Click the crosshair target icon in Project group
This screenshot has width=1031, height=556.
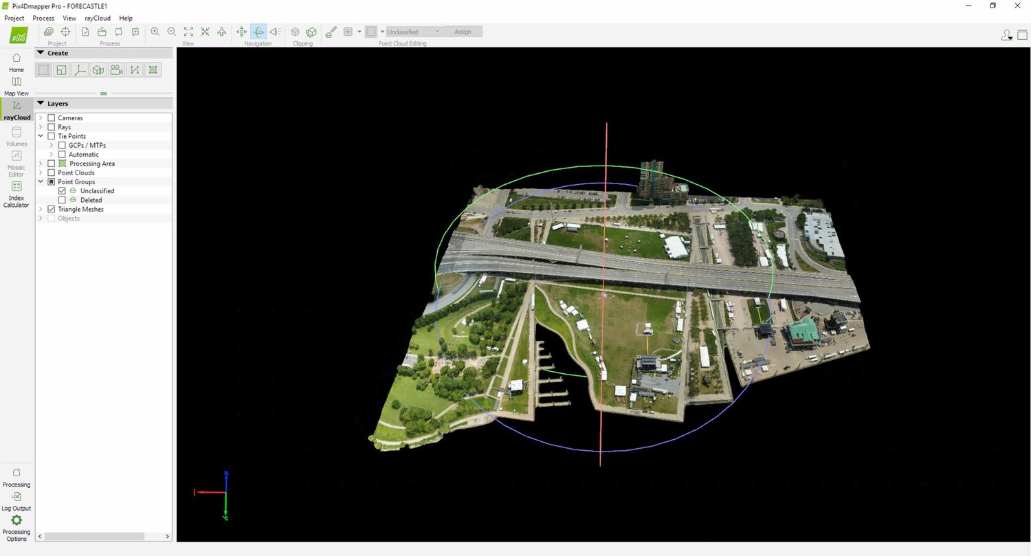click(66, 32)
